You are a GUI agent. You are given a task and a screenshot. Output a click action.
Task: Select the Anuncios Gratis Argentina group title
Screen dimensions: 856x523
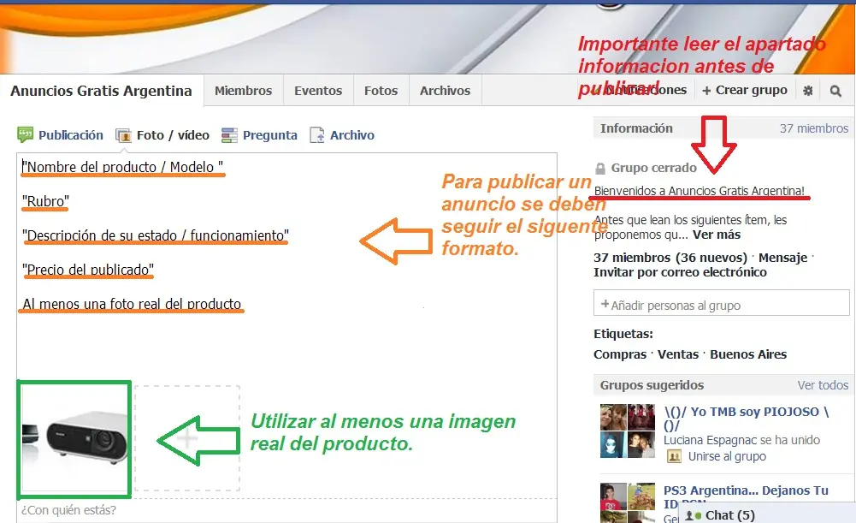pyautogui.click(x=101, y=91)
